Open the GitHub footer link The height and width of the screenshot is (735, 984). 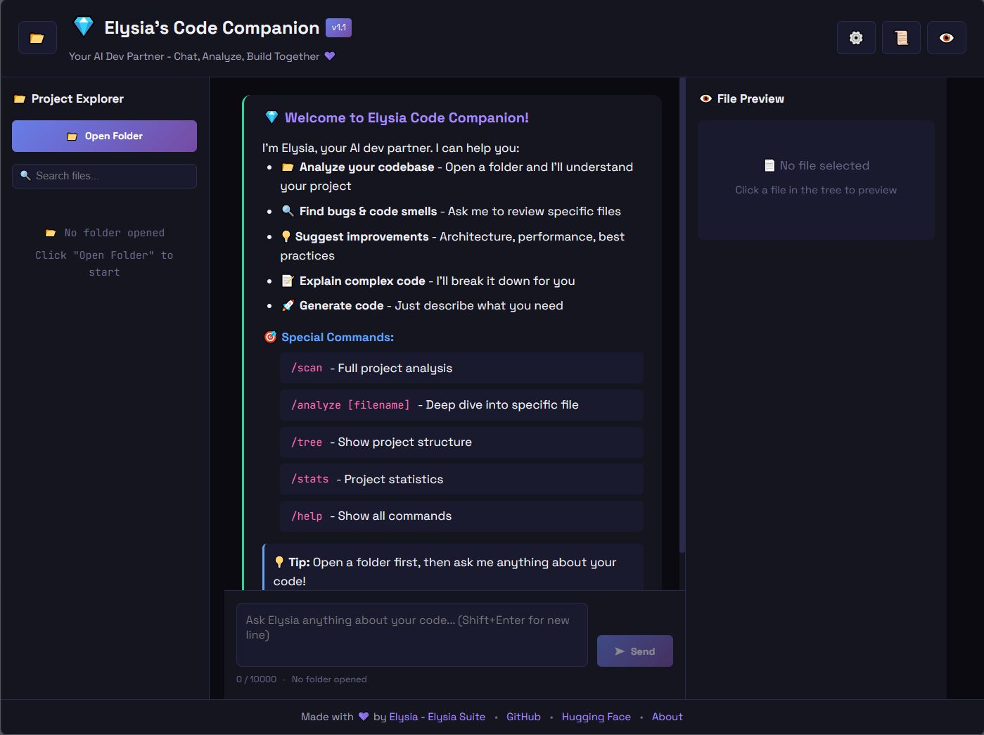523,717
